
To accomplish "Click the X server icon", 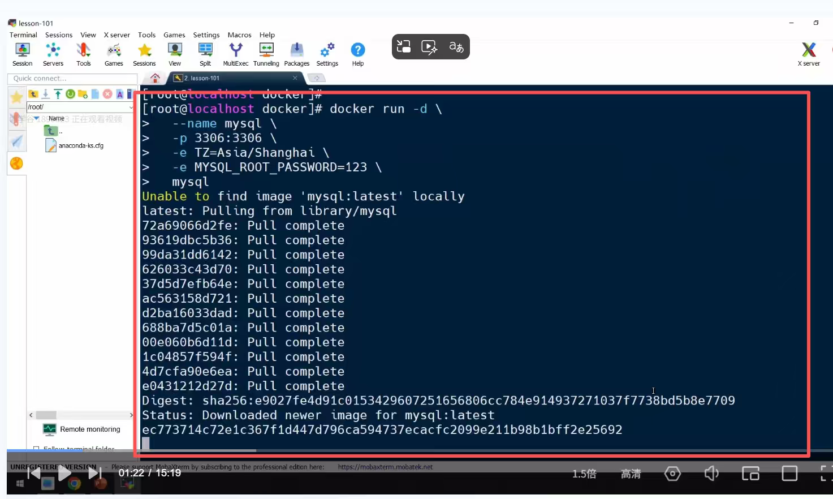I will point(809,55).
